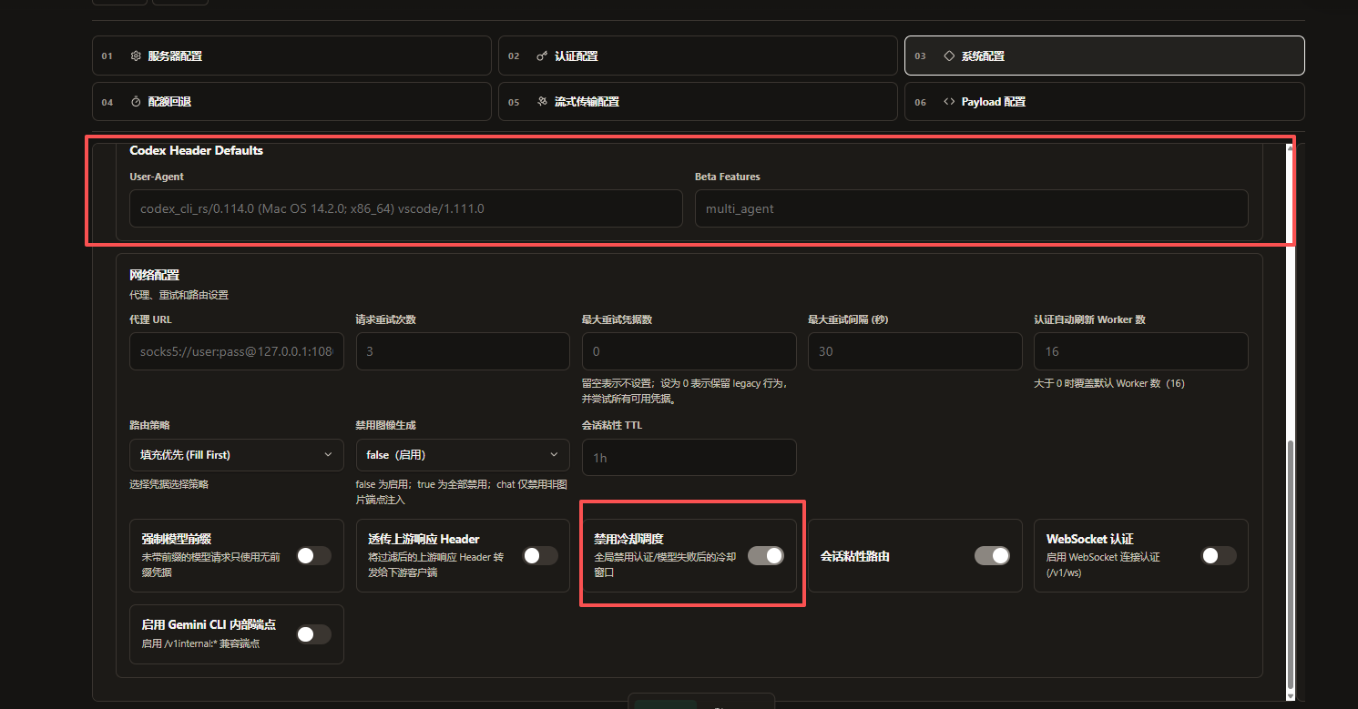Disable the 会话粘性路由 switch

[x=992, y=555]
